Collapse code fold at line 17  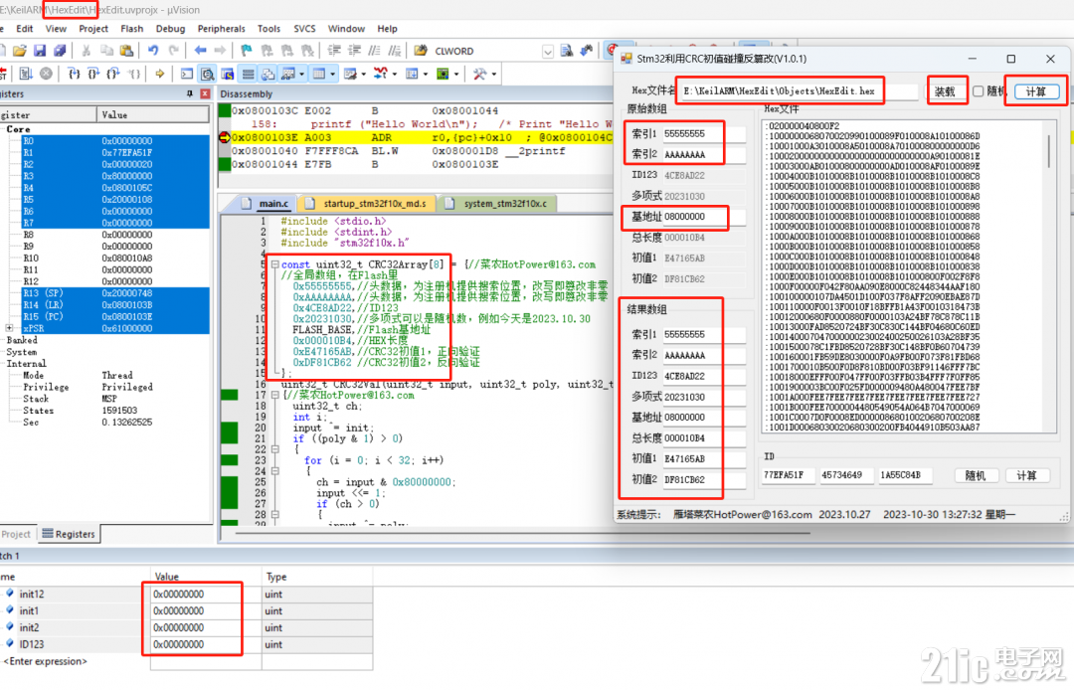click(274, 395)
